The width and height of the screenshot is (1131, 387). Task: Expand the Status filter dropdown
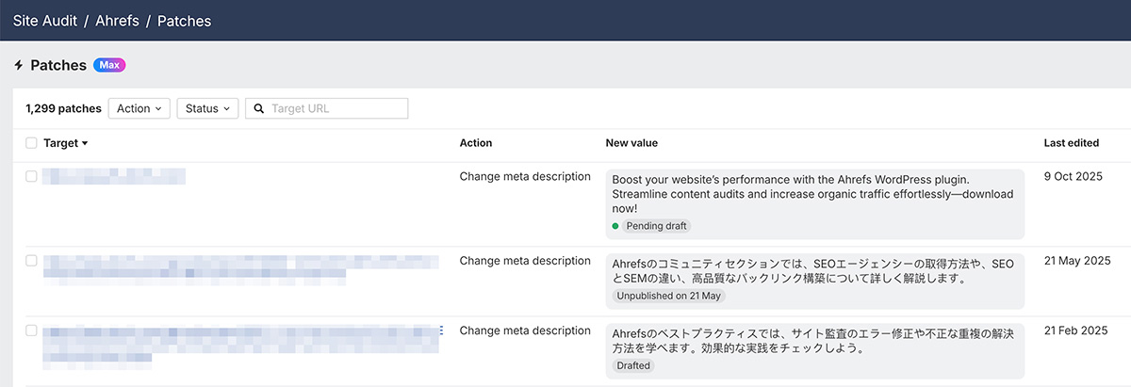coord(207,108)
